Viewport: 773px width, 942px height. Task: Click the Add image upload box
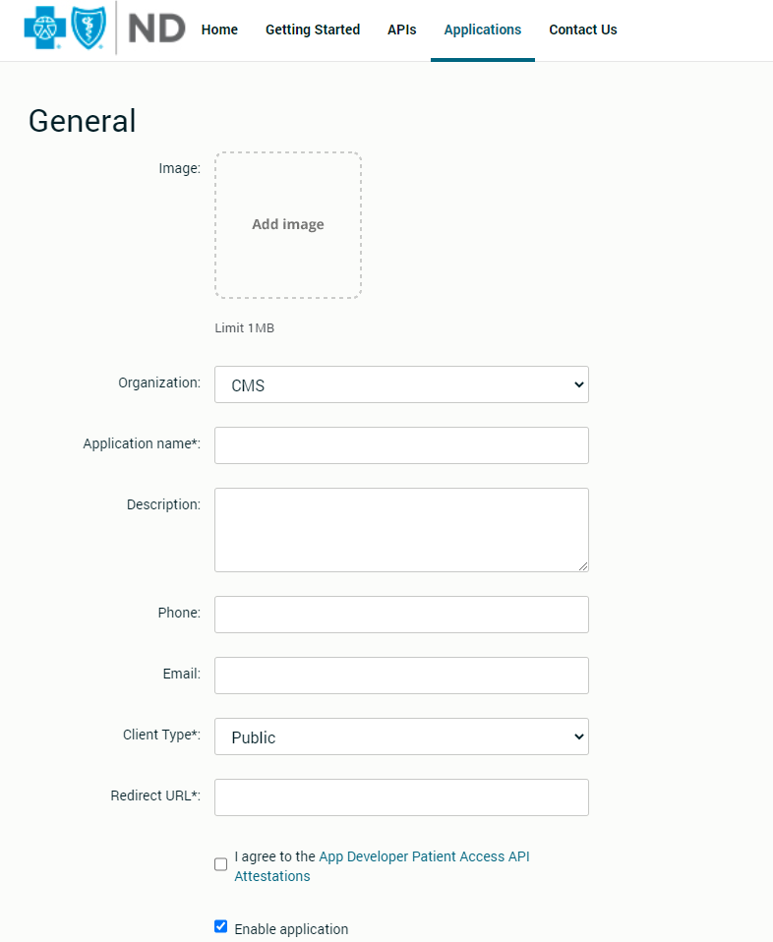point(288,225)
